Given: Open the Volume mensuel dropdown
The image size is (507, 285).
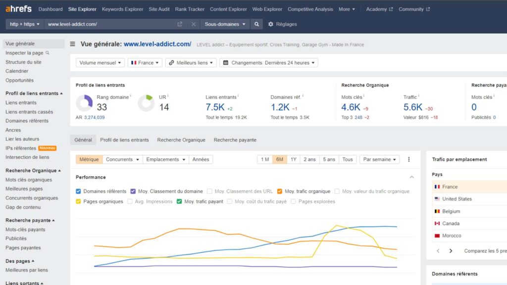Looking at the screenshot, I should coord(100,63).
